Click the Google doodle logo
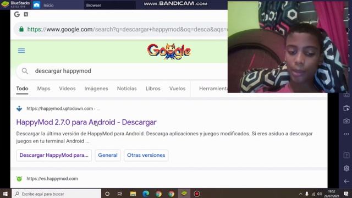This screenshot has width=352, height=198. [x=169, y=51]
